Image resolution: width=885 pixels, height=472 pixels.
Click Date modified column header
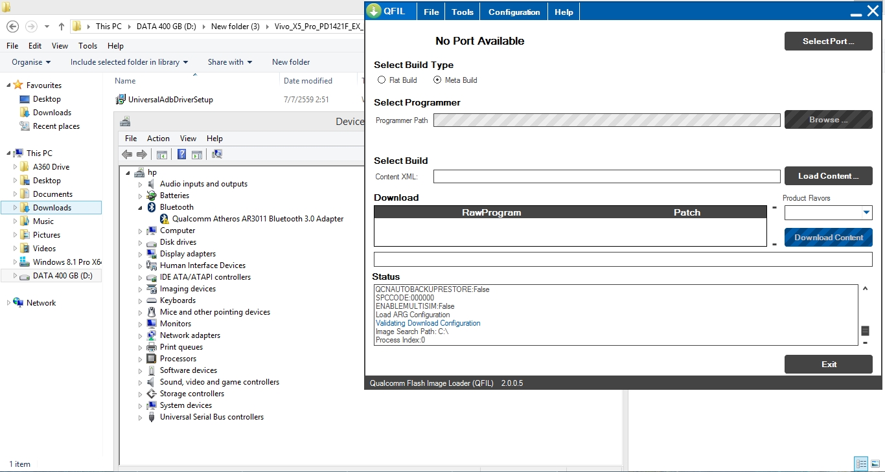click(308, 81)
